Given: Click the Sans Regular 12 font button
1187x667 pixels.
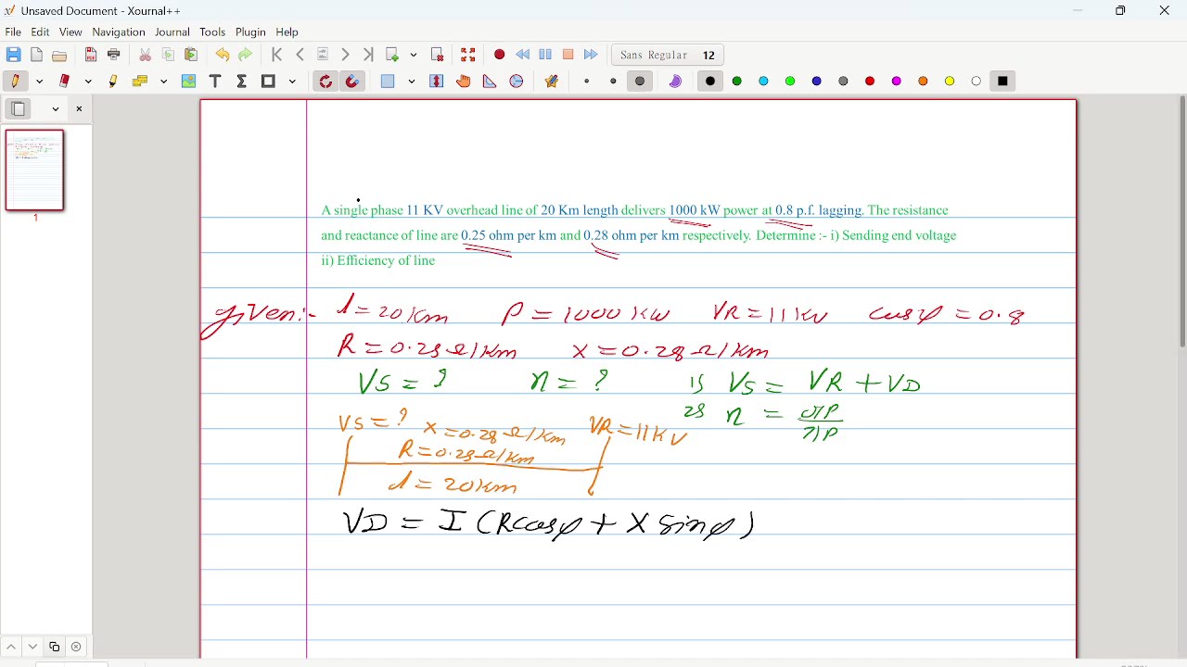Looking at the screenshot, I should pos(668,56).
